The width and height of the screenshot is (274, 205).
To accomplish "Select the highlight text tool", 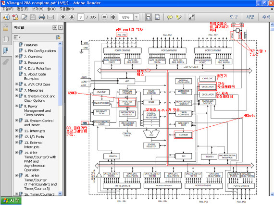I will [x=179, y=17].
